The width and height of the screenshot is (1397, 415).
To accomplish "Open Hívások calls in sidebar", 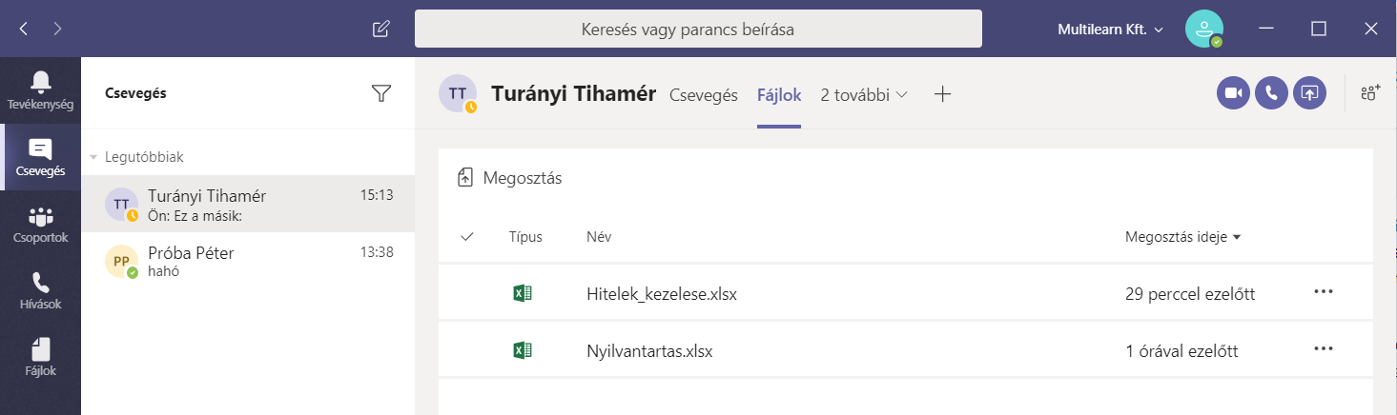I will click(40, 291).
